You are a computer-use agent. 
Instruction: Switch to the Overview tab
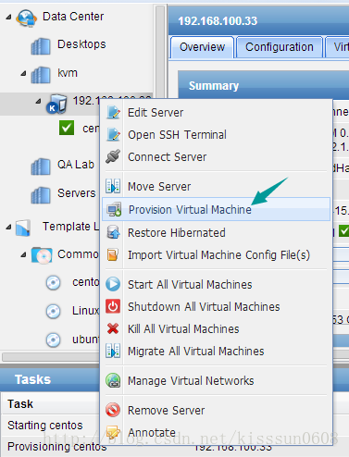[202, 47]
